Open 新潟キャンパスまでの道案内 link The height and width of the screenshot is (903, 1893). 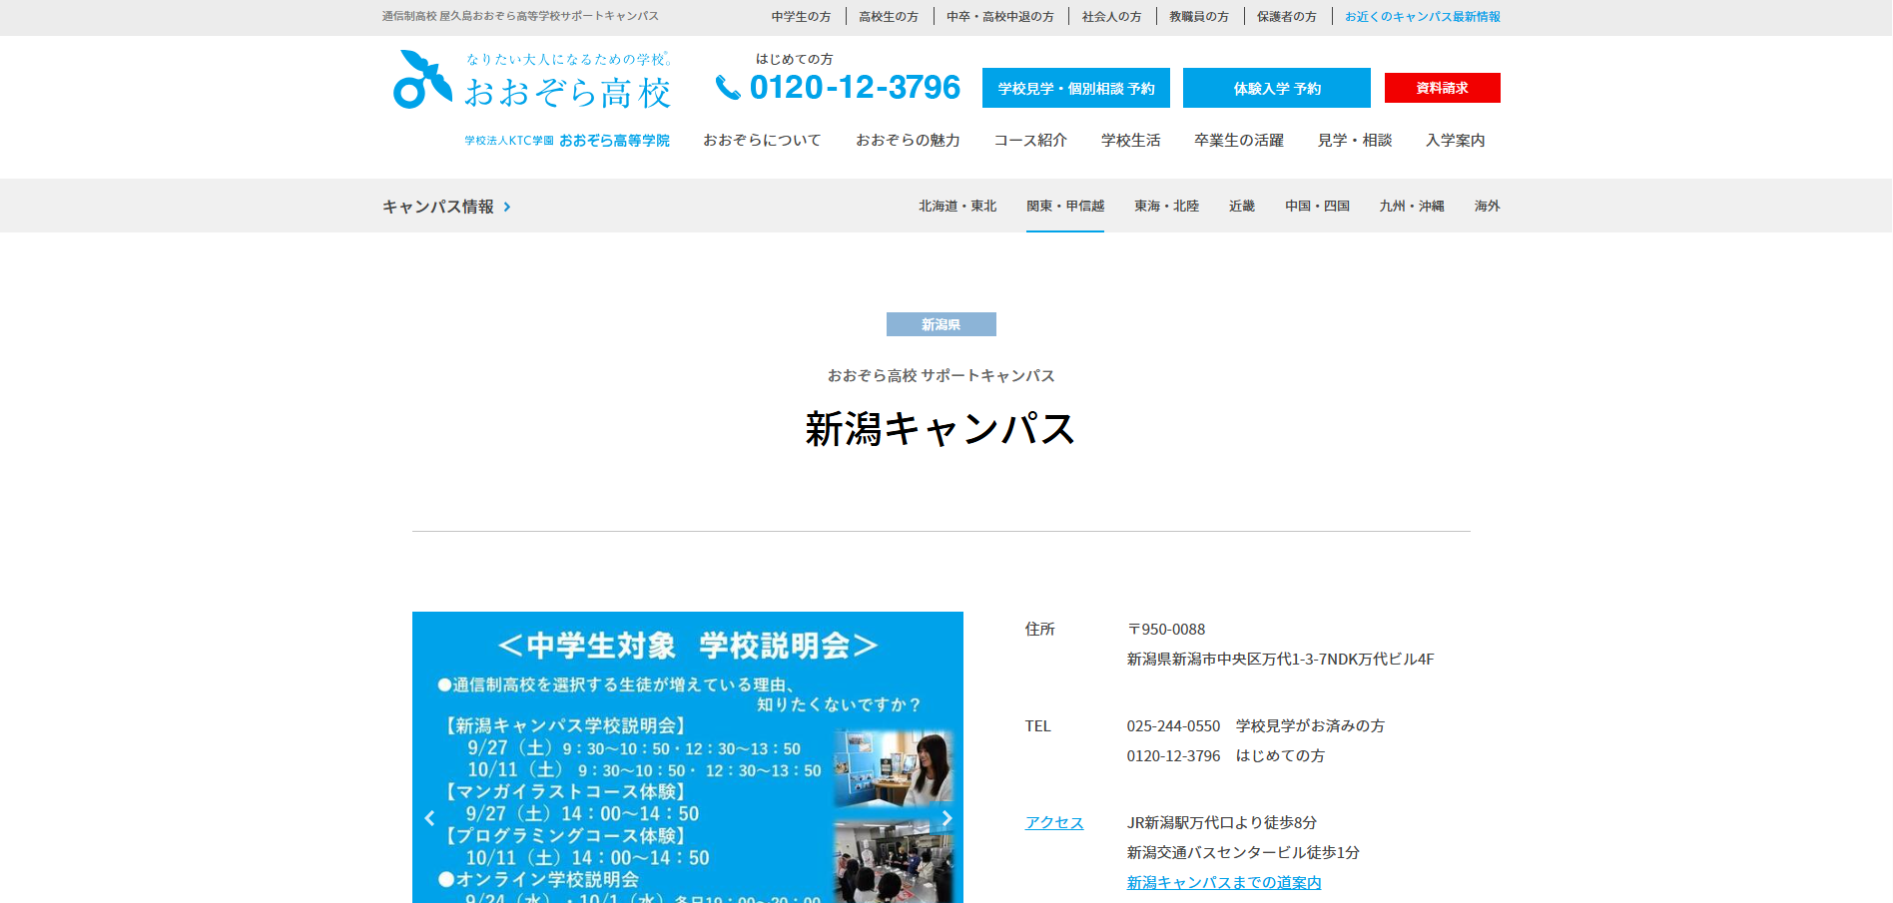[1224, 883]
